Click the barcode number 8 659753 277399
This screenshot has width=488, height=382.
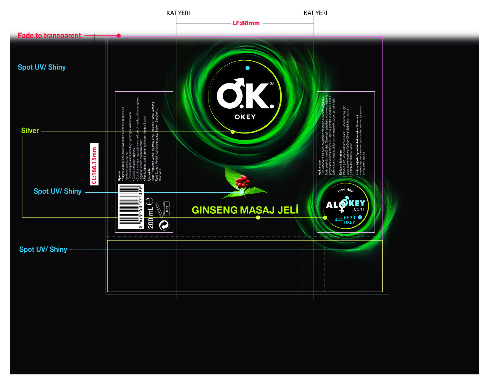click(141, 207)
